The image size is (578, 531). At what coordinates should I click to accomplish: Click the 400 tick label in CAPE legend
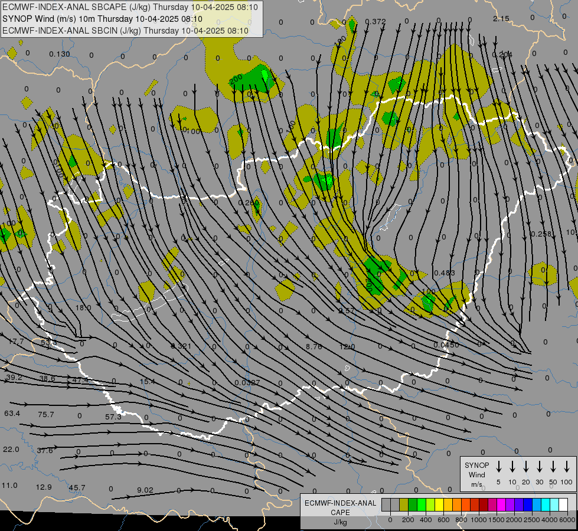pyautogui.click(x=426, y=520)
